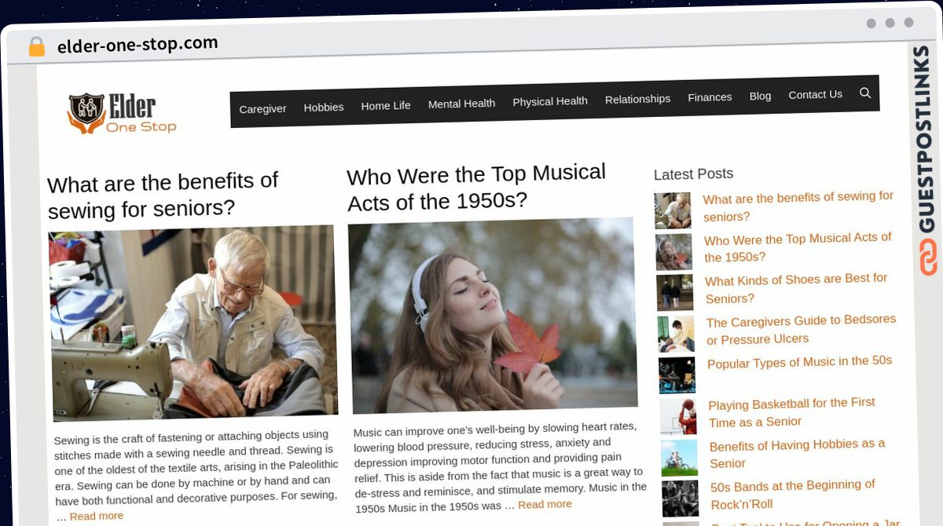Go to the Contact Us page
Screen dimensions: 943x526
tap(815, 94)
